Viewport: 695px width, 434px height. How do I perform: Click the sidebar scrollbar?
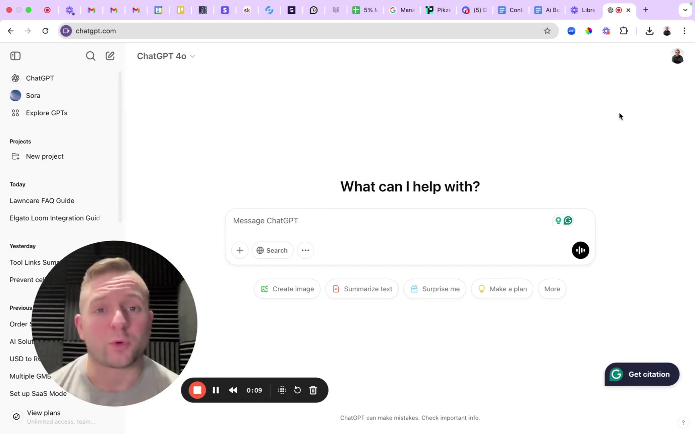pos(120,147)
